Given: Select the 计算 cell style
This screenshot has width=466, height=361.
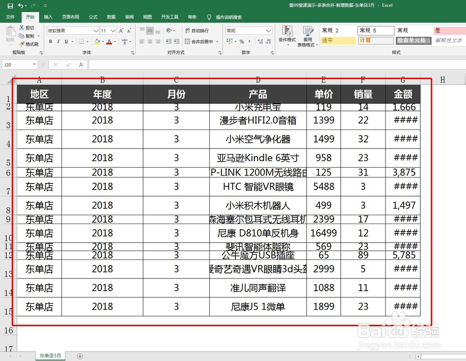Looking at the screenshot, I should [376, 41].
